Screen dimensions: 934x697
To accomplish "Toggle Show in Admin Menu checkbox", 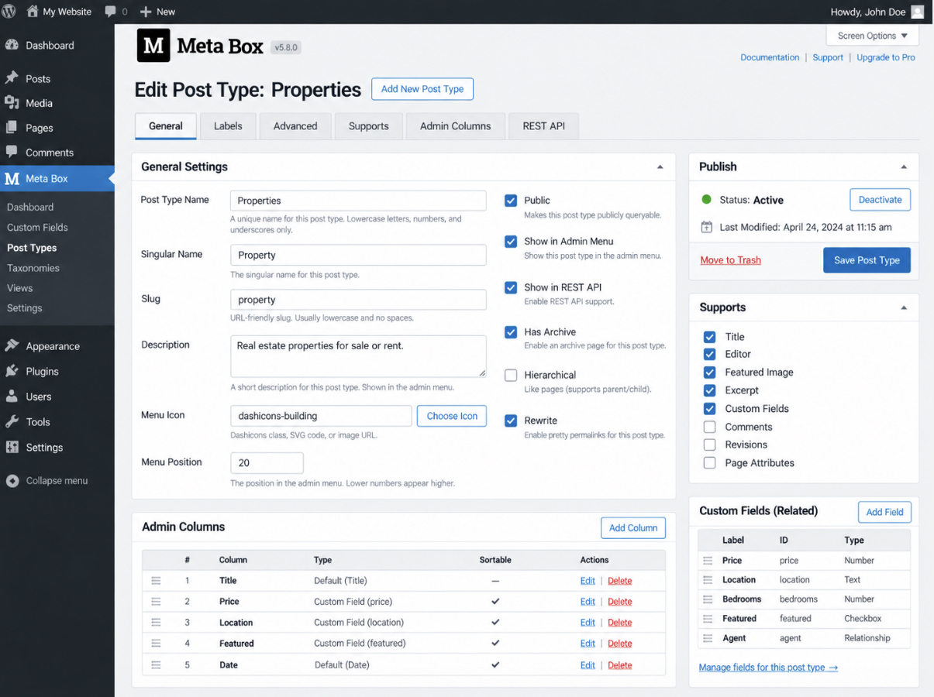I will 511,242.
